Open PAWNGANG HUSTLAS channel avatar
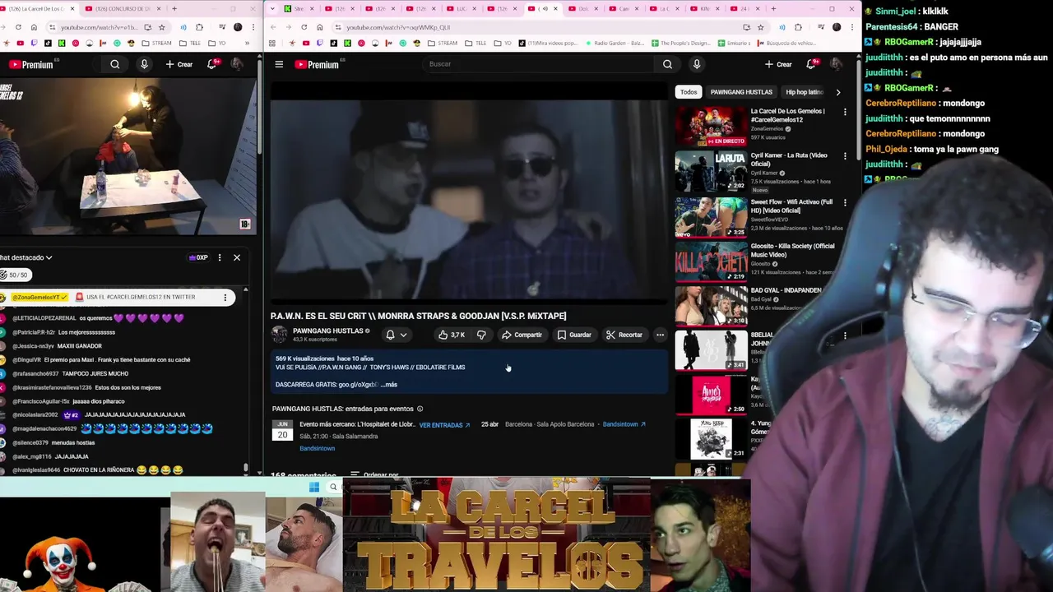 tap(280, 334)
